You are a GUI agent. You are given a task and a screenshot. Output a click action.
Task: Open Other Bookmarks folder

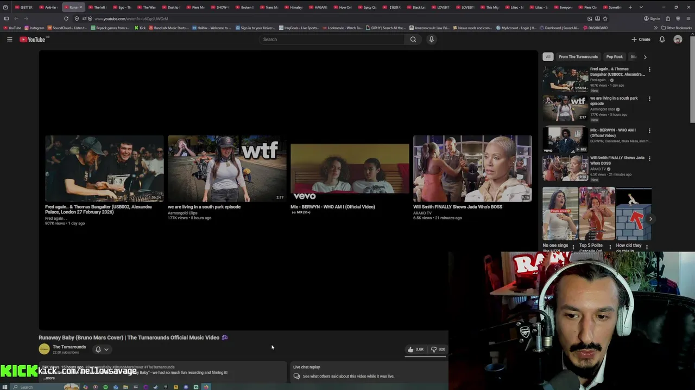pos(677,28)
